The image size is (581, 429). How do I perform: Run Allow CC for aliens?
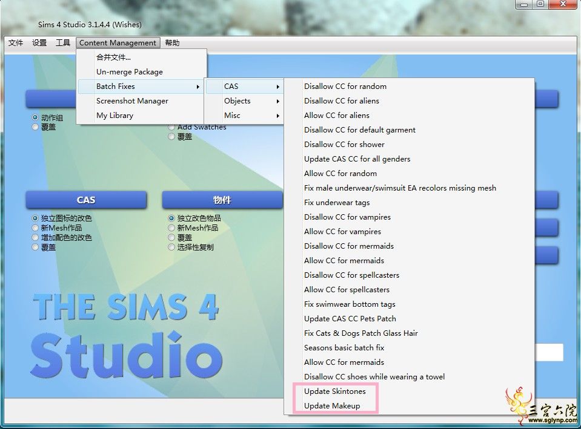coord(410,115)
